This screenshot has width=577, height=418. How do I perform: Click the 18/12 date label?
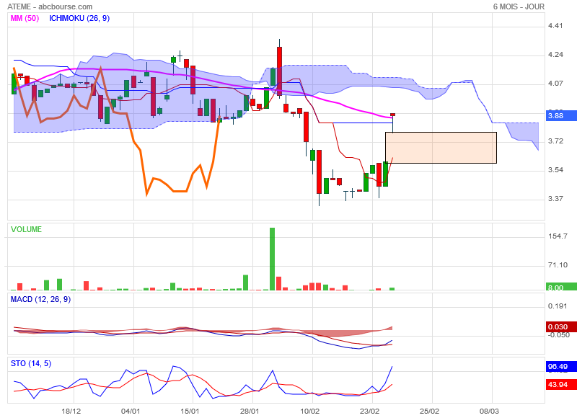click(x=71, y=411)
